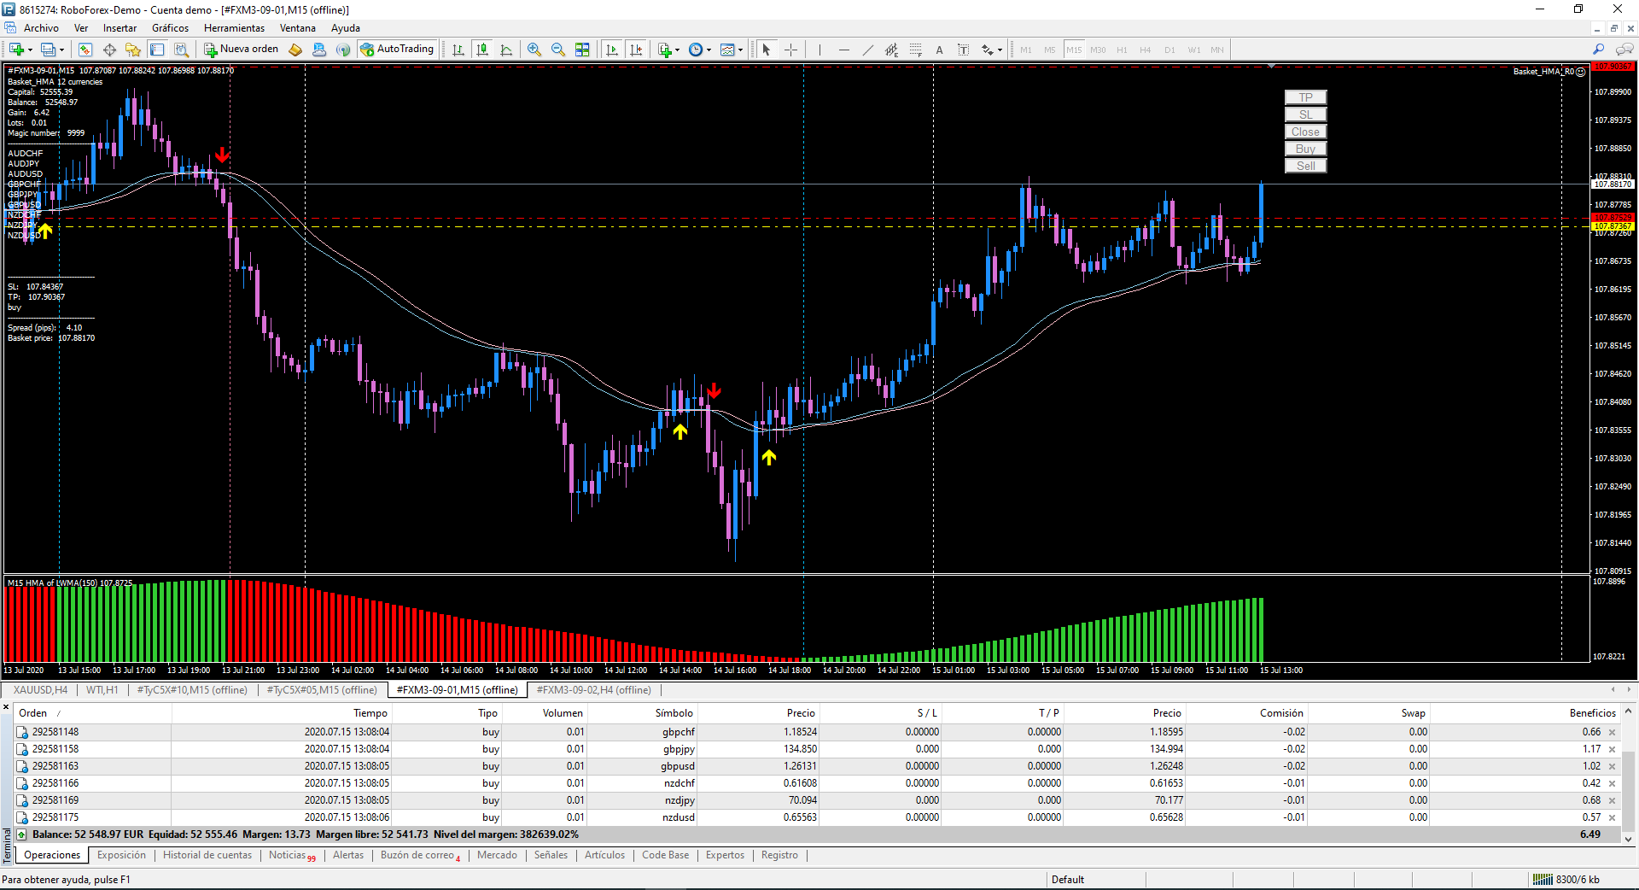Open the Insertar menu
The height and width of the screenshot is (890, 1639).
click(120, 28)
